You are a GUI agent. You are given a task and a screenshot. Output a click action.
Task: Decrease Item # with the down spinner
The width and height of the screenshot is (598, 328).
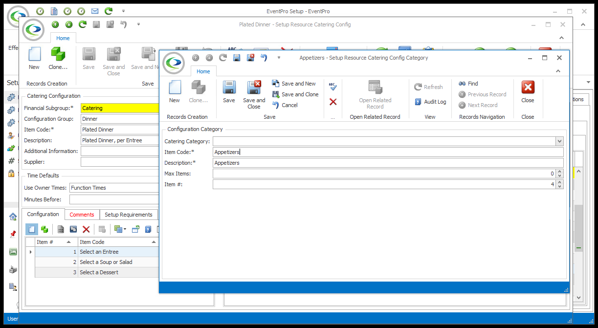pos(560,187)
